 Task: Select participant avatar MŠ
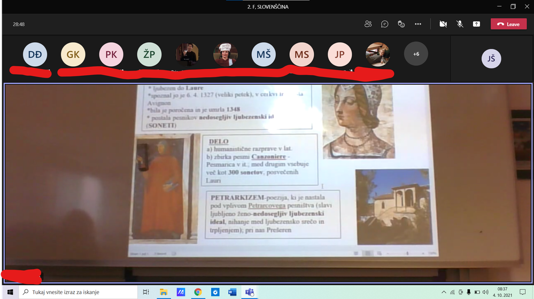point(264,54)
